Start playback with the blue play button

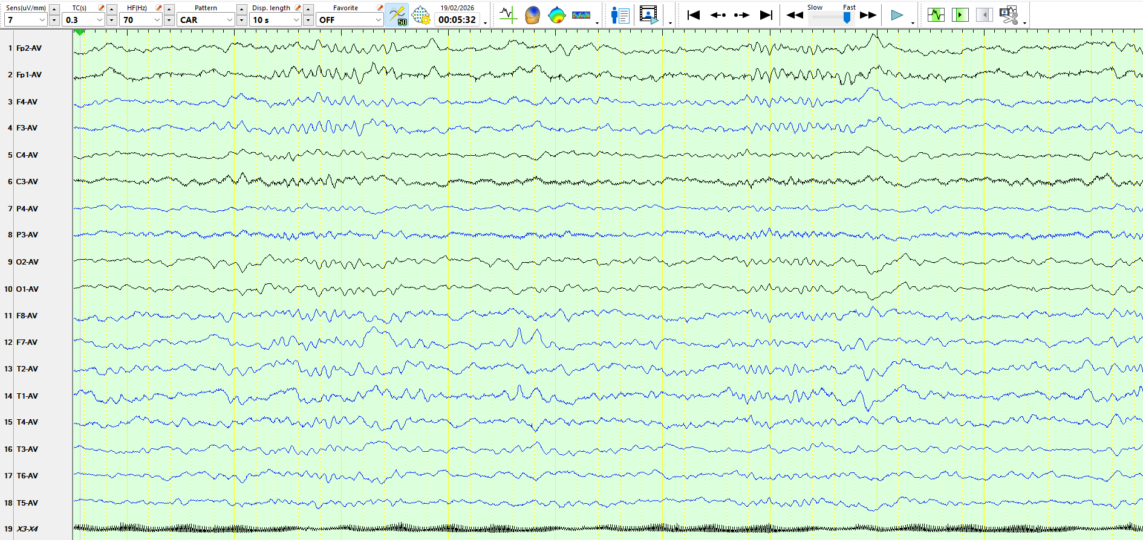click(x=897, y=15)
